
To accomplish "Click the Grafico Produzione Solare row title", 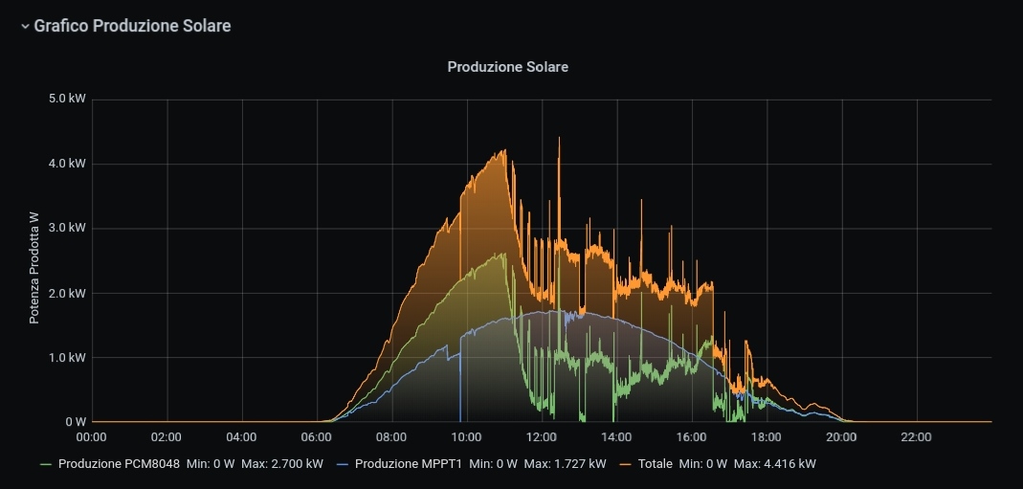I will point(132,26).
